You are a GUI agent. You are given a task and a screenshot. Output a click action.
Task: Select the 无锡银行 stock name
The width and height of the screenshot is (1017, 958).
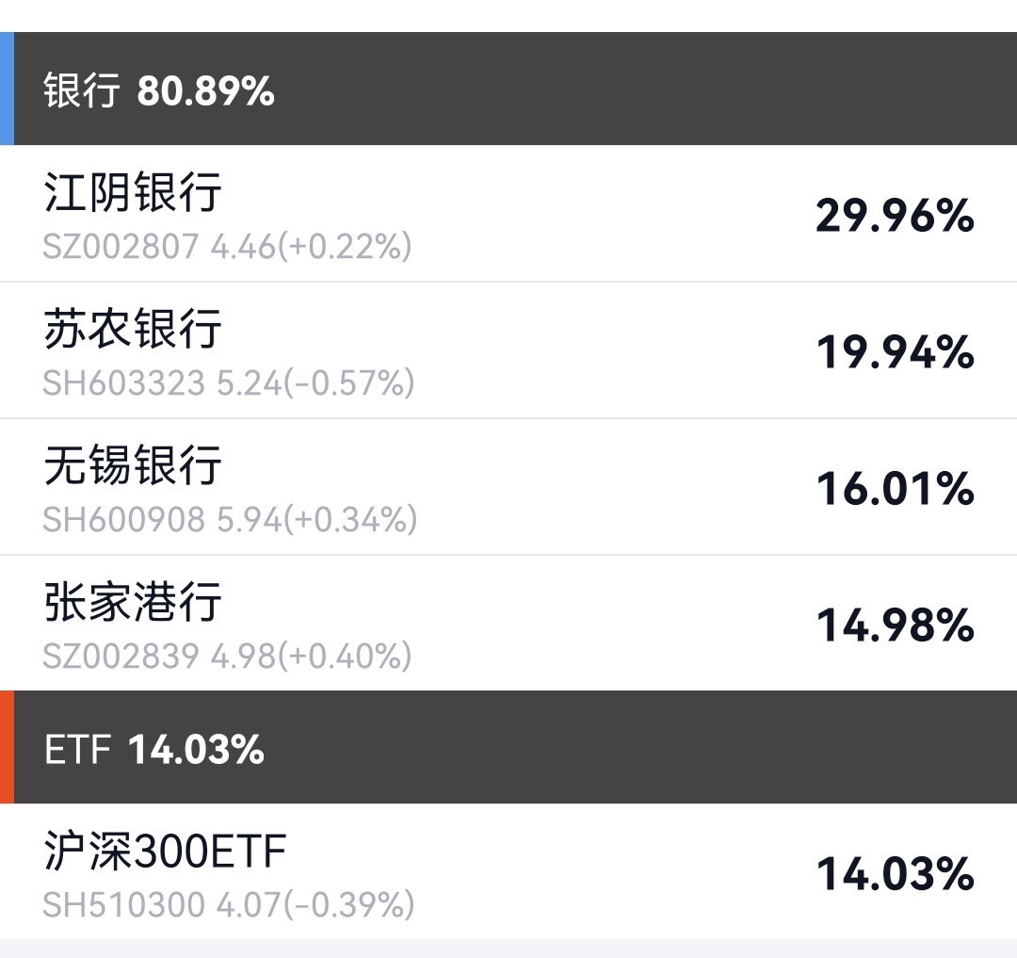pos(133,465)
